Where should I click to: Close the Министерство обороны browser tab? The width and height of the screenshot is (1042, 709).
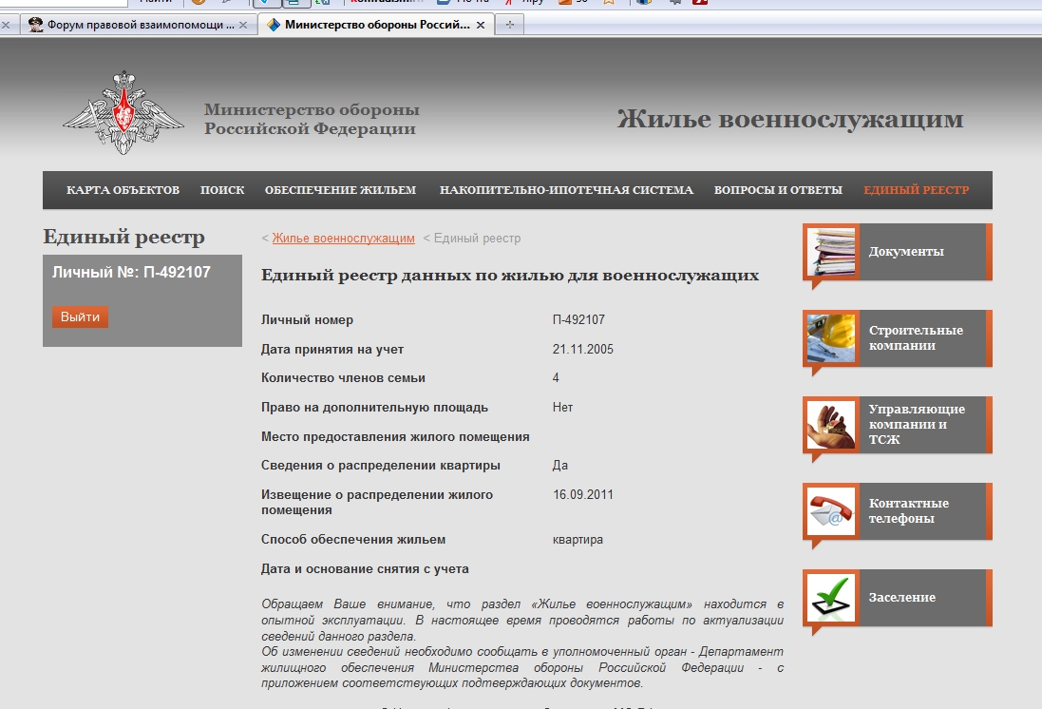coord(481,26)
